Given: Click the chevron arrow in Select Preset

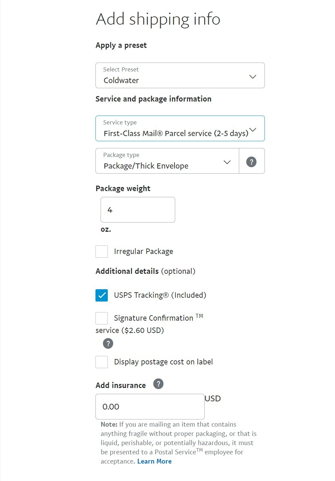Looking at the screenshot, I should [253, 77].
